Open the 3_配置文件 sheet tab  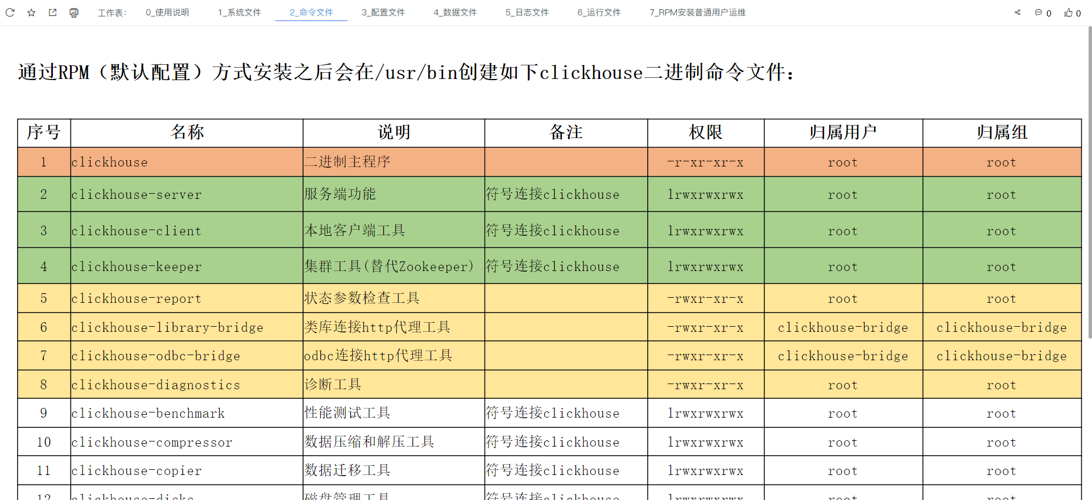(x=383, y=13)
